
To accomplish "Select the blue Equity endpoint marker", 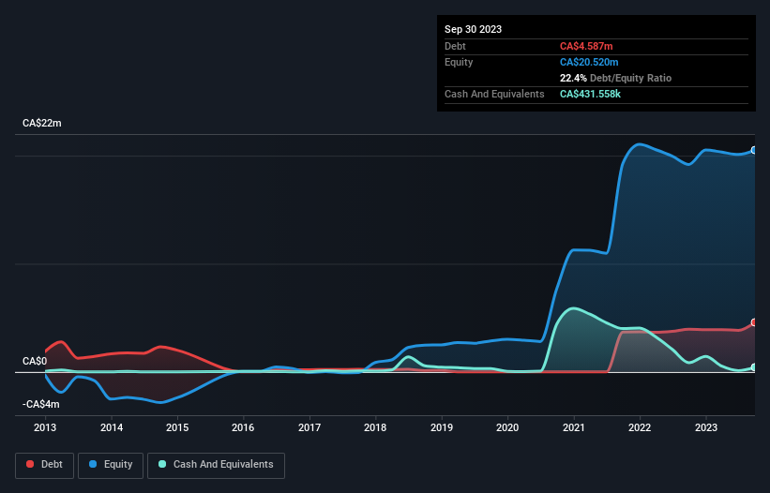I will click(754, 150).
